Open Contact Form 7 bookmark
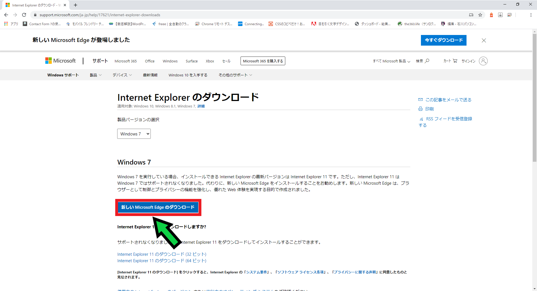The image size is (537, 291). click(42, 24)
